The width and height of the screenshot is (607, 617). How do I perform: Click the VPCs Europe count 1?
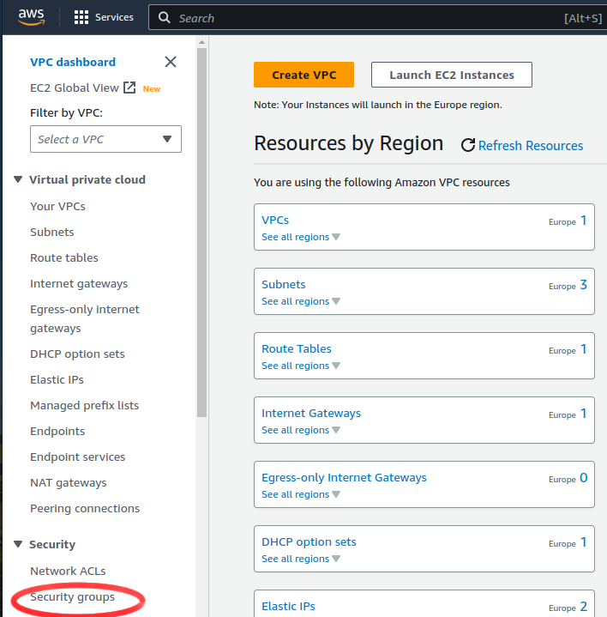[583, 220]
